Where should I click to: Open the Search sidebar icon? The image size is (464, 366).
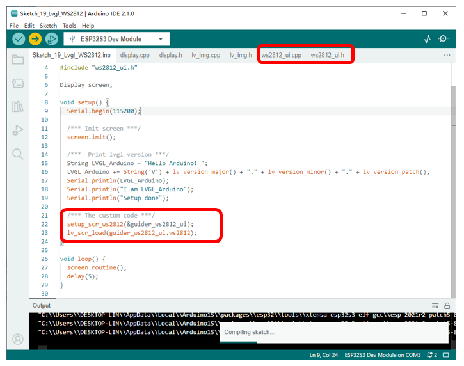(18, 154)
